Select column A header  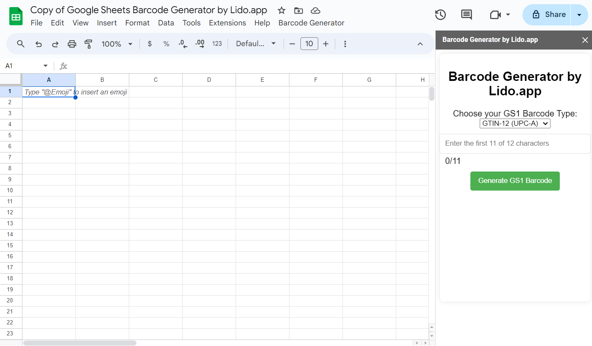(x=49, y=80)
